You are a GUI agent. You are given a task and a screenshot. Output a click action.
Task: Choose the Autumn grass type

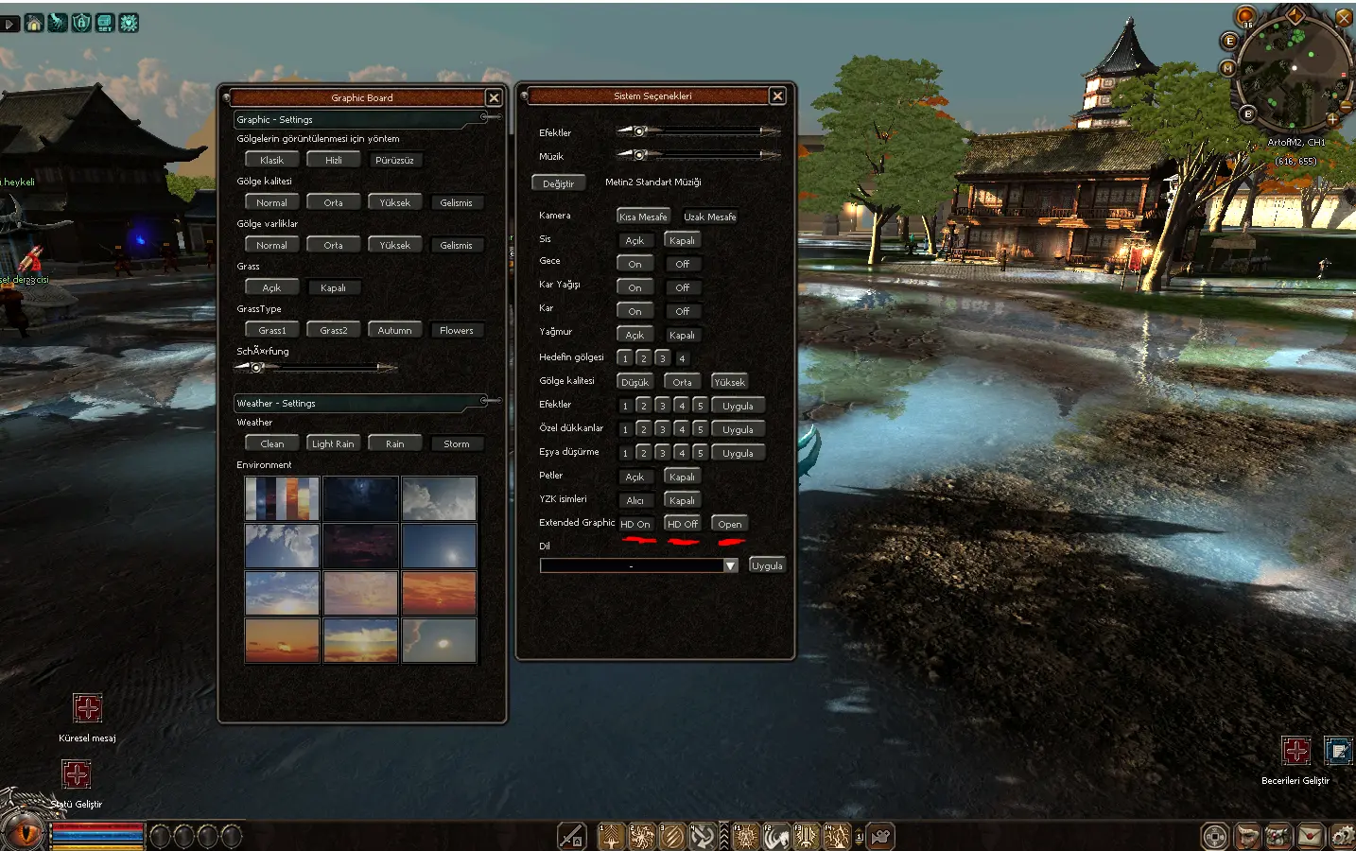click(x=394, y=330)
